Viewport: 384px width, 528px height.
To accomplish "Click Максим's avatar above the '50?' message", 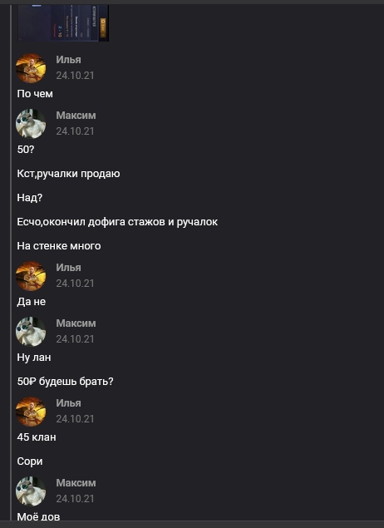I will point(31,124).
